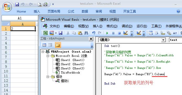
Task: Run the macro with green play button
Action: pyautogui.click(x=107, y=33)
